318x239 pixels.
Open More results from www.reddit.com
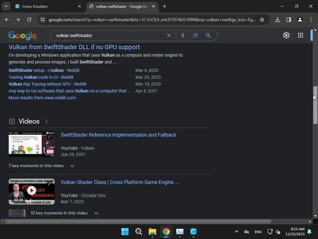click(42, 98)
